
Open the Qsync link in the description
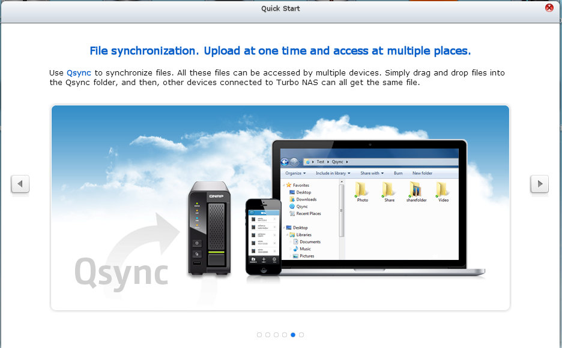[79, 73]
